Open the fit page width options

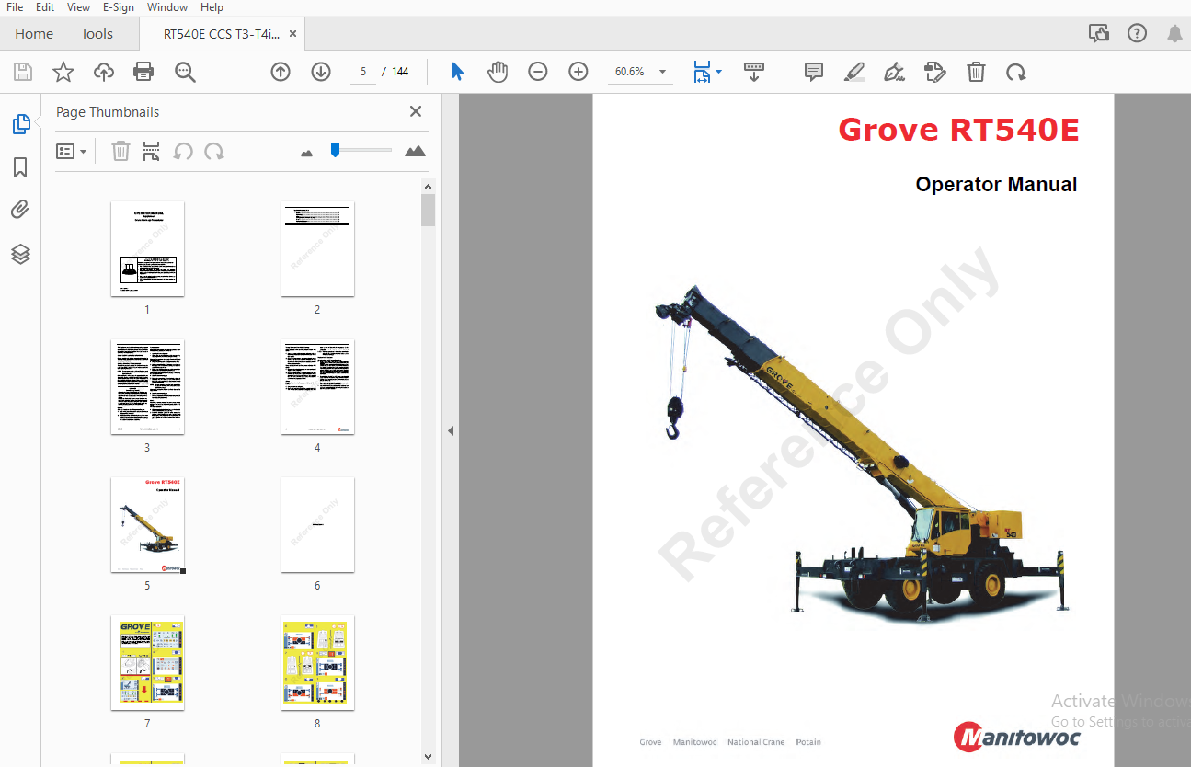[707, 72]
